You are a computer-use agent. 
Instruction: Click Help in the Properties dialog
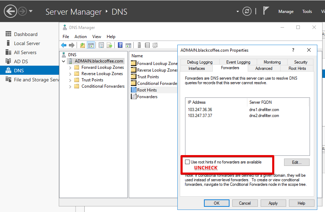click(301, 203)
